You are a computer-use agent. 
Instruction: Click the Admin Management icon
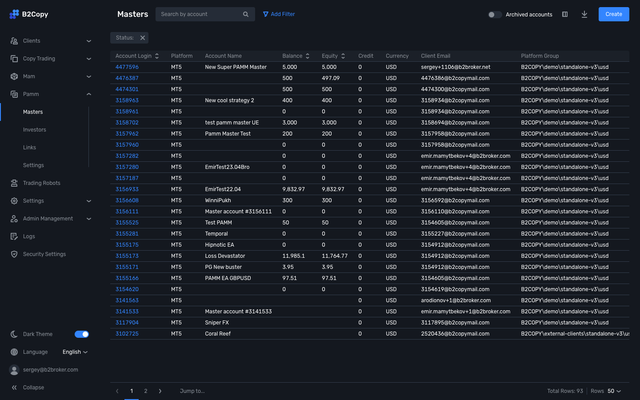(x=14, y=219)
